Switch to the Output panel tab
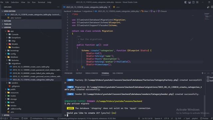Screen dimensions: 213x120 pos(79,73)
